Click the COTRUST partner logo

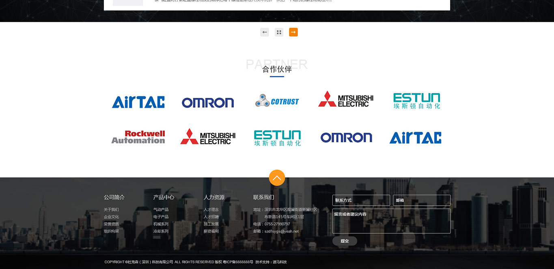coord(277,101)
